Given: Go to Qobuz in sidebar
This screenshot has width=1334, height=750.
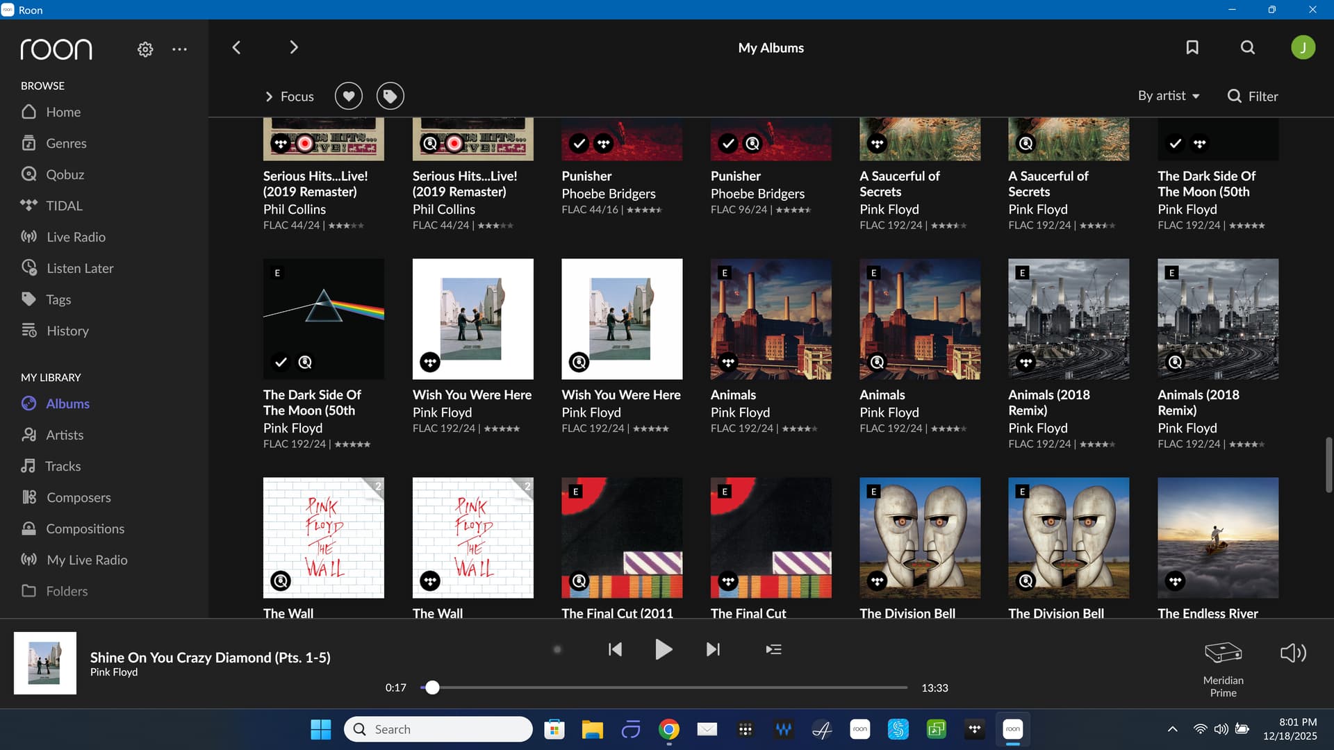Looking at the screenshot, I should pyautogui.click(x=65, y=174).
